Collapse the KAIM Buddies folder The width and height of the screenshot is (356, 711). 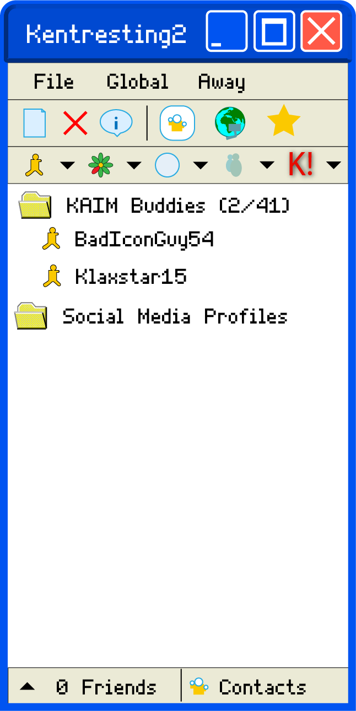(35, 206)
